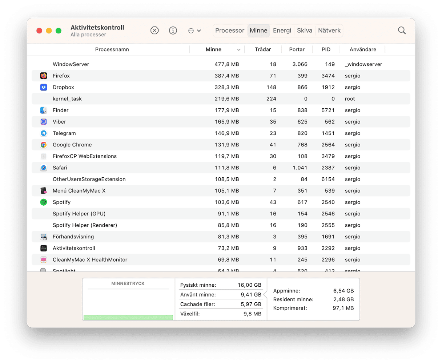
Task: Click the Dropbox icon in process list
Action: click(44, 87)
